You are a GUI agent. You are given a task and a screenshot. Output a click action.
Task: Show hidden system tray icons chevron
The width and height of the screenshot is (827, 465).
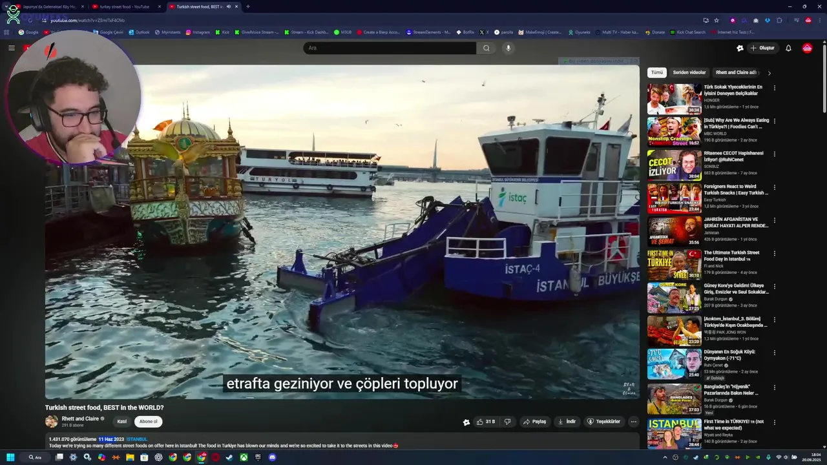(x=664, y=457)
